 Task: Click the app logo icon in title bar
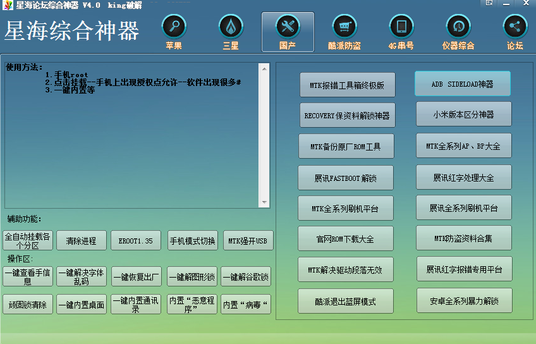click(x=8, y=5)
